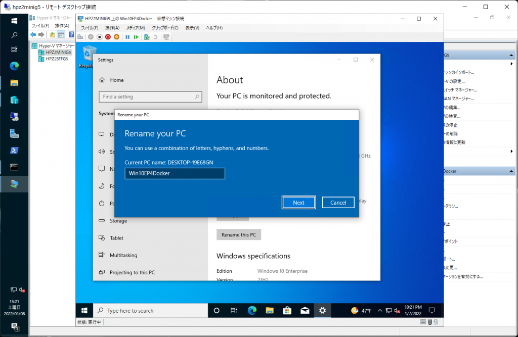Image resolution: width=518 pixels, height=337 pixels.
Task: Open the Command Prompt icon in host taskbar
Action: pyautogui.click(x=14, y=167)
